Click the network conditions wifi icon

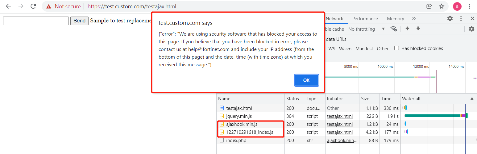tap(394, 29)
